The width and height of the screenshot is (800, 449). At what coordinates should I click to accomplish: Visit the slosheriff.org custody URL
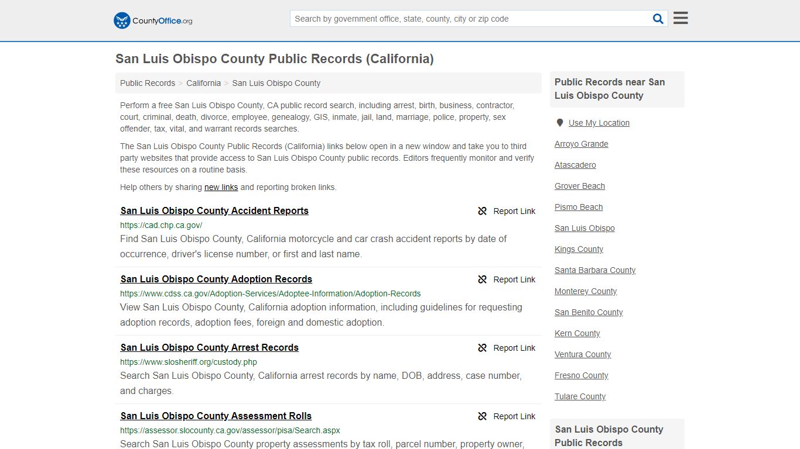189,362
